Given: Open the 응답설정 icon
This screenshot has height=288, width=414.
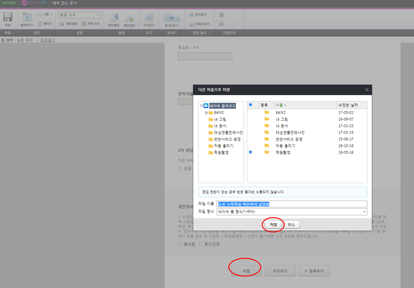Looking at the screenshot, I should pyautogui.click(x=129, y=18).
